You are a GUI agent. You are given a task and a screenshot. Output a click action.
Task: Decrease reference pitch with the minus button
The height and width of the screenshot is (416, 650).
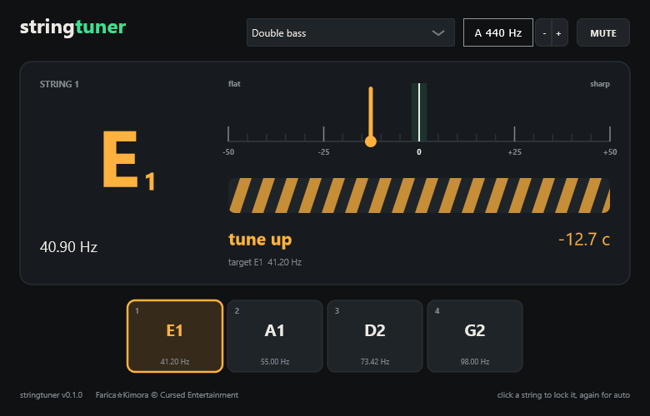tap(544, 33)
